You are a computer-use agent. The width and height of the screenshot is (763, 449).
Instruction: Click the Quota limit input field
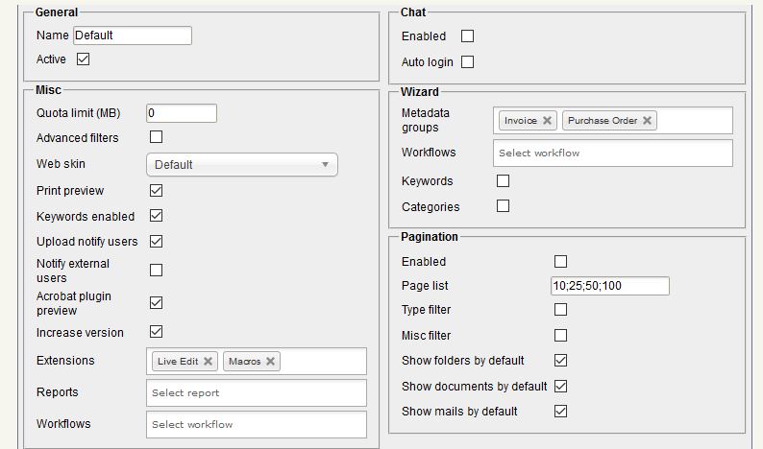click(x=182, y=113)
